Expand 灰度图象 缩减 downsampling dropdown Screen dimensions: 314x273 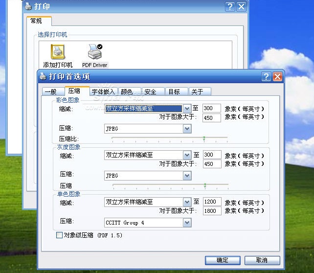click(187, 155)
